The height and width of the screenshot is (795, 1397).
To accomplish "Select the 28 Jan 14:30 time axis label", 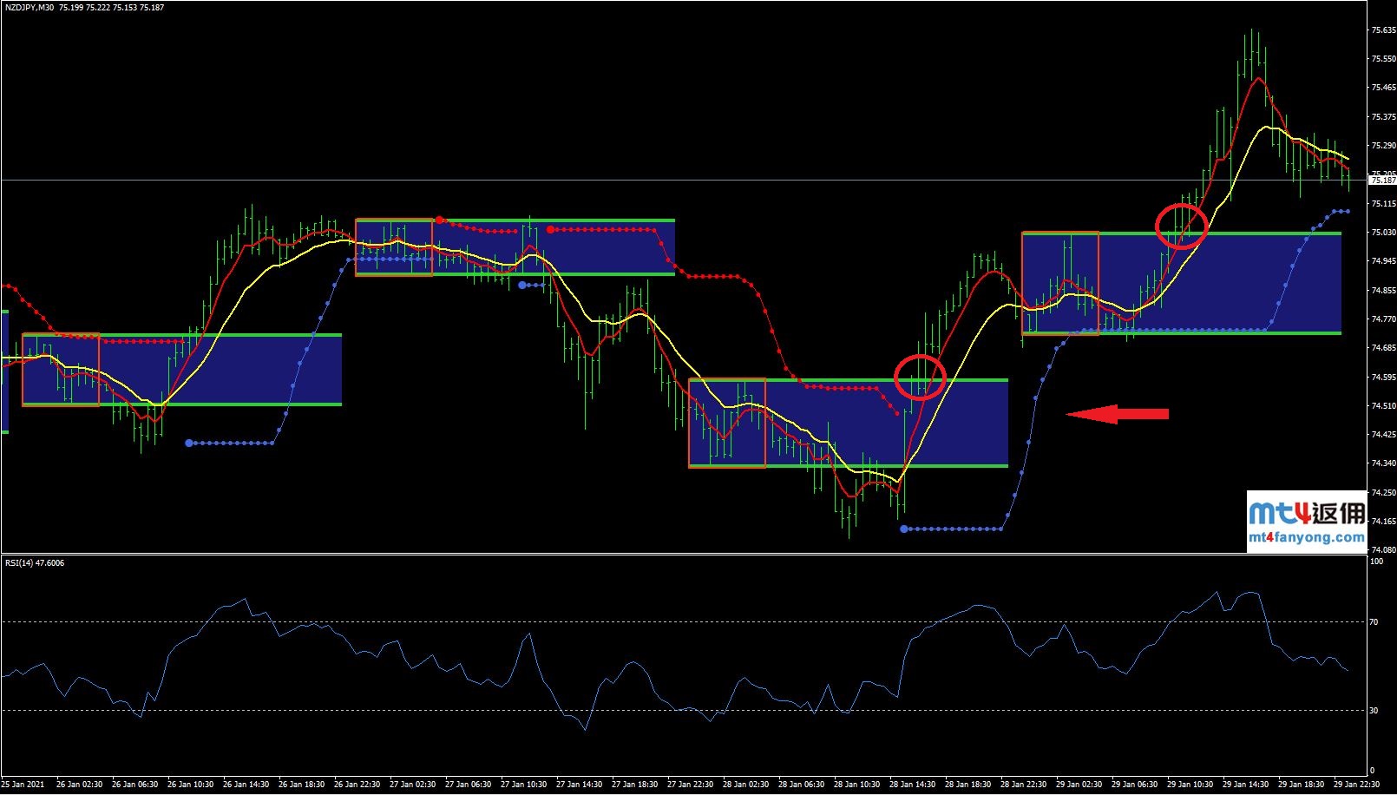I will pyautogui.click(x=912, y=785).
